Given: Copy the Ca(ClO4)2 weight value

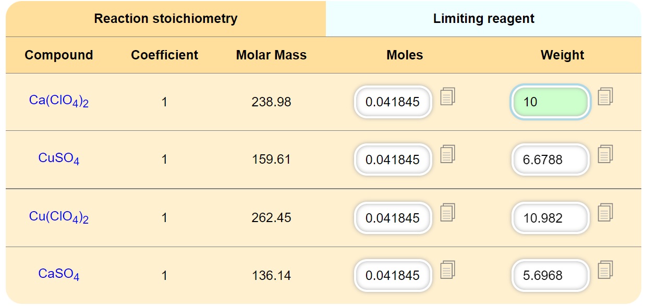Looking at the screenshot, I should click(x=605, y=96).
